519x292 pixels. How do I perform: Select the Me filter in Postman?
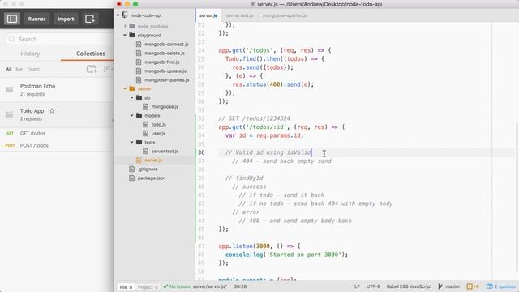(x=19, y=69)
